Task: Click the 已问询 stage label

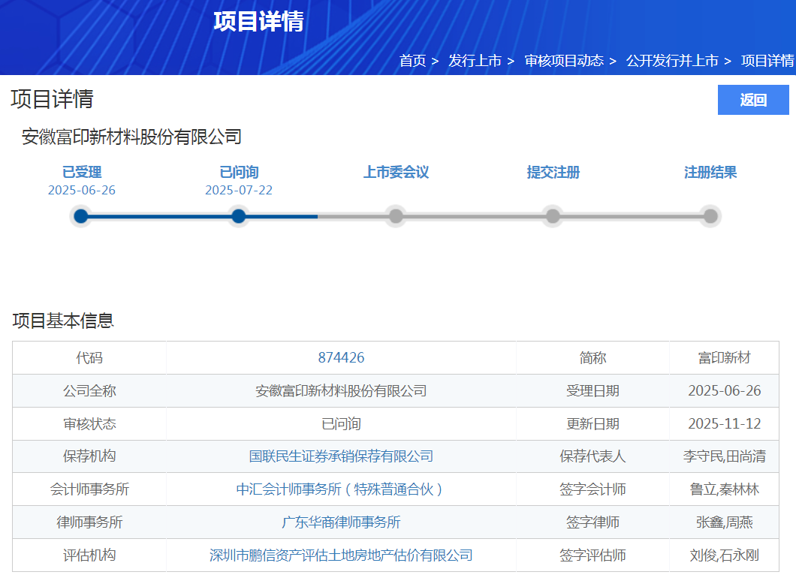Action: point(239,172)
